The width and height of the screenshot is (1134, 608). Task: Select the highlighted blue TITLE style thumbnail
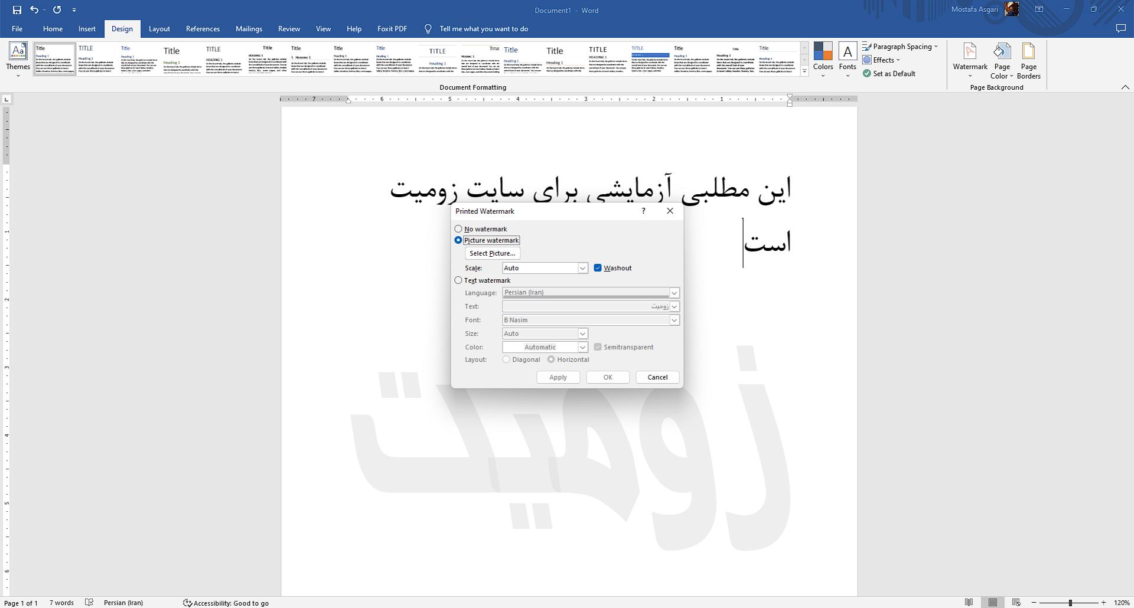(x=650, y=58)
